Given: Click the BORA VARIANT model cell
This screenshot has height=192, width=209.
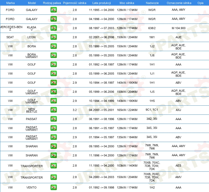Looking at the screenshot, I should point(32,56).
